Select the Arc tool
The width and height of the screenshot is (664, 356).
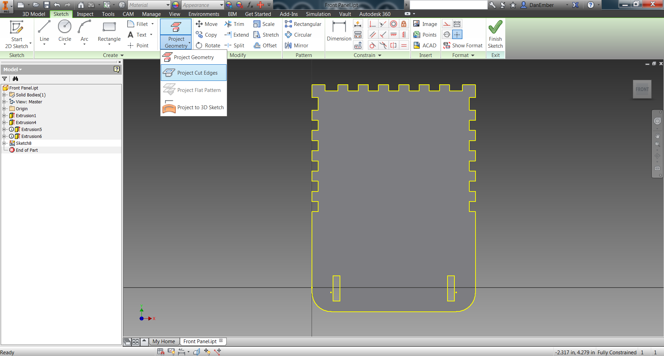tap(84, 31)
